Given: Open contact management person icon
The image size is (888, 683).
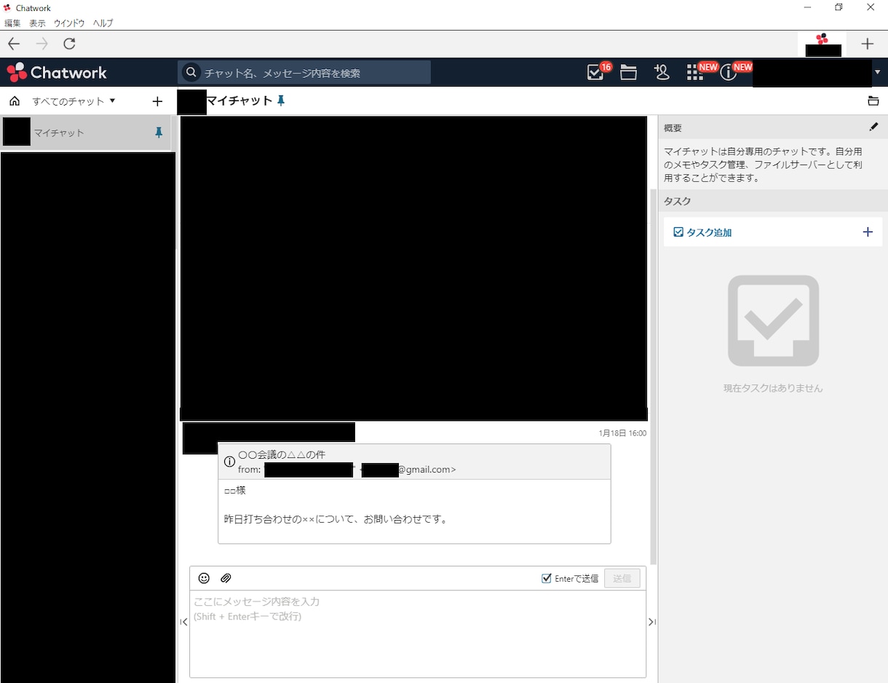Looking at the screenshot, I should 662,72.
